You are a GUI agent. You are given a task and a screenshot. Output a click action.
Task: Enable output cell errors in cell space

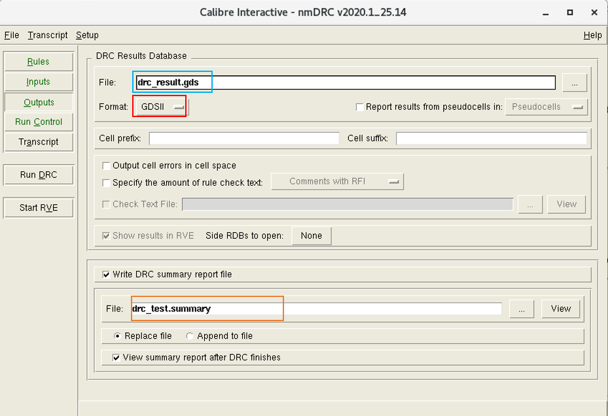click(106, 166)
